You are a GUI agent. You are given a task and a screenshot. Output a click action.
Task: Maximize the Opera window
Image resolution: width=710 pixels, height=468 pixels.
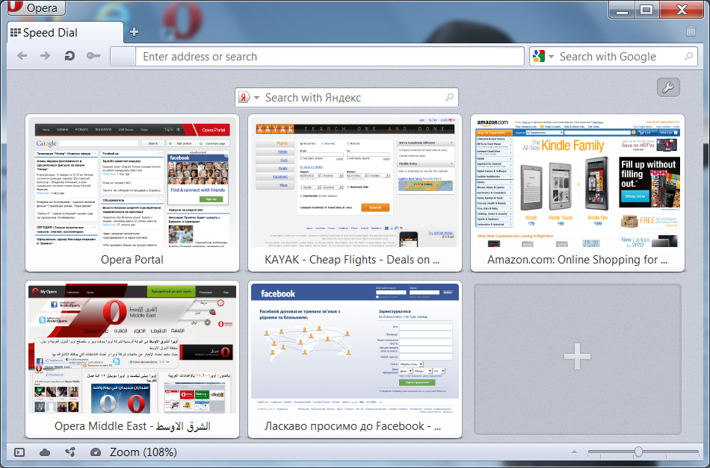click(x=646, y=10)
